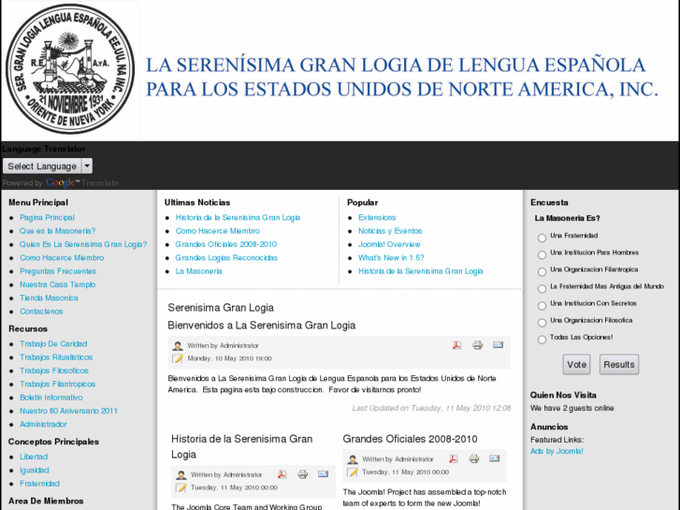Open Como Hacerce Miembro in Ultimas Noticias
Viewport: 680px width, 510px height.
point(217,231)
